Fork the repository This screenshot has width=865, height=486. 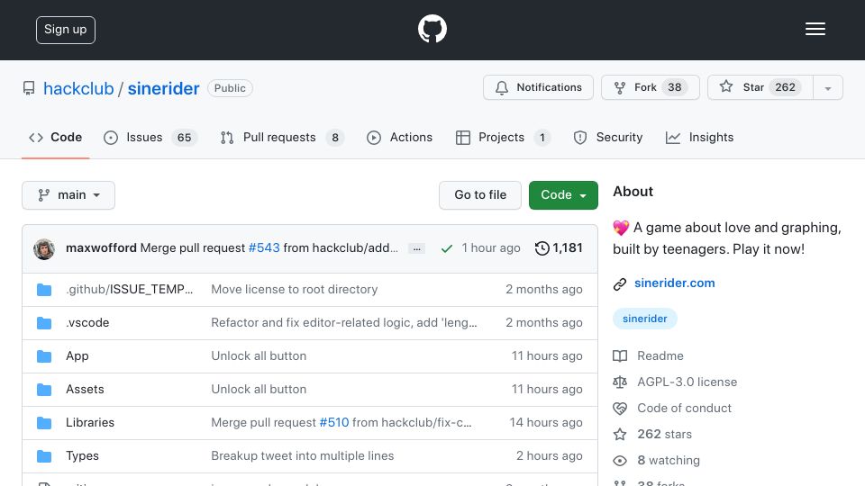point(650,87)
